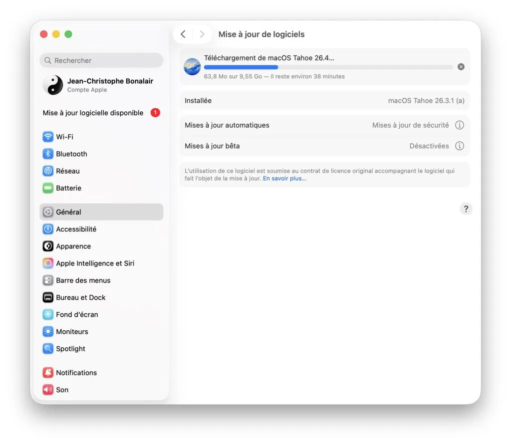Screen dimensions: 511x444
Task: Select the Bureau et Dock icon
Action: click(48, 297)
